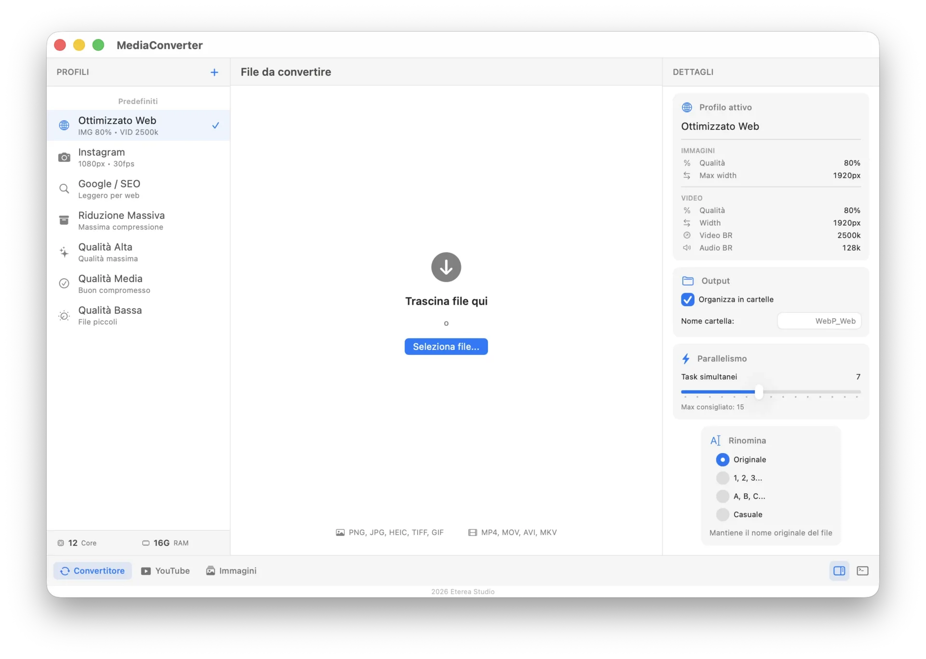Click the Video BR 2500k value
Viewport: 926px width, 659px height.
pyautogui.click(x=849, y=235)
